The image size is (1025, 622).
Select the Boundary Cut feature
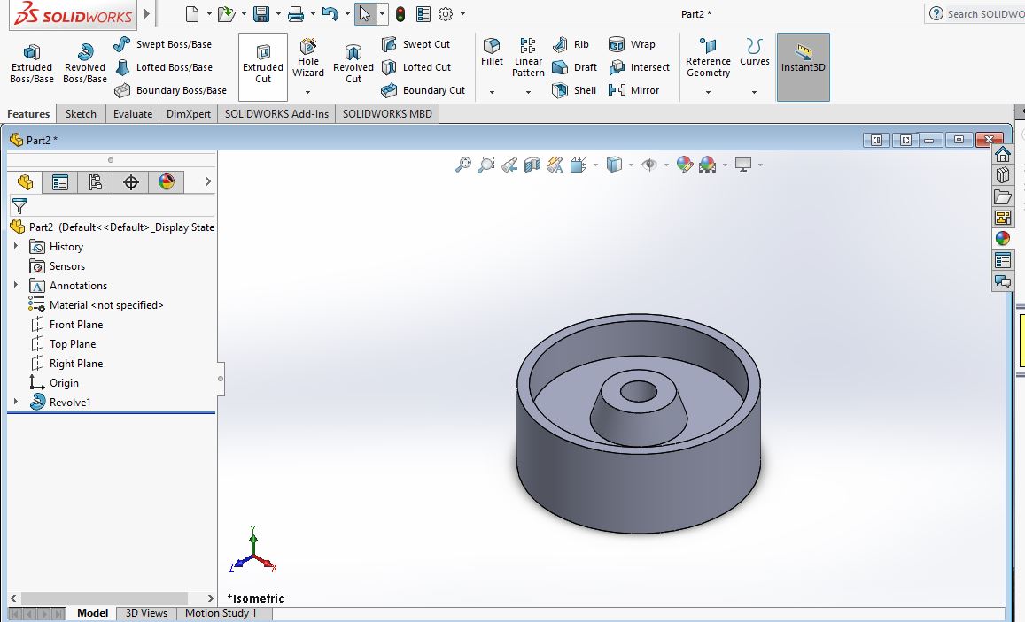[x=423, y=90]
